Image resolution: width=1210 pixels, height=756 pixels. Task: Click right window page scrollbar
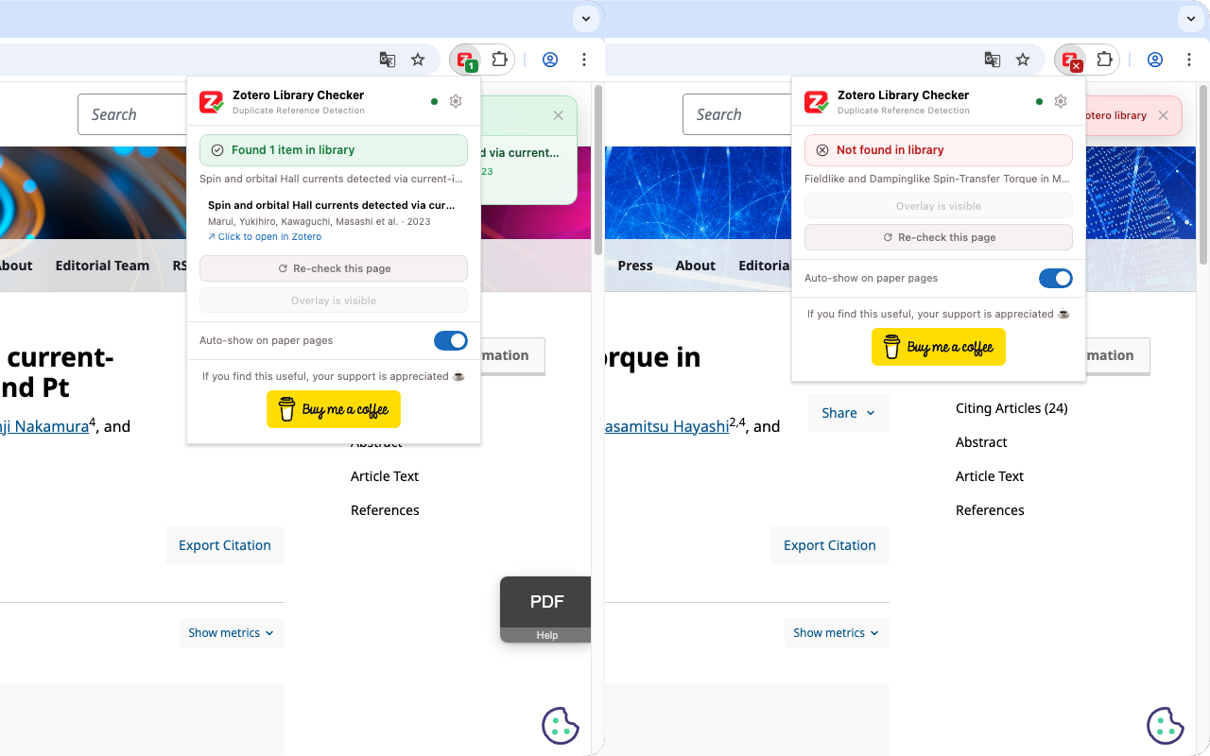pos(1202,175)
